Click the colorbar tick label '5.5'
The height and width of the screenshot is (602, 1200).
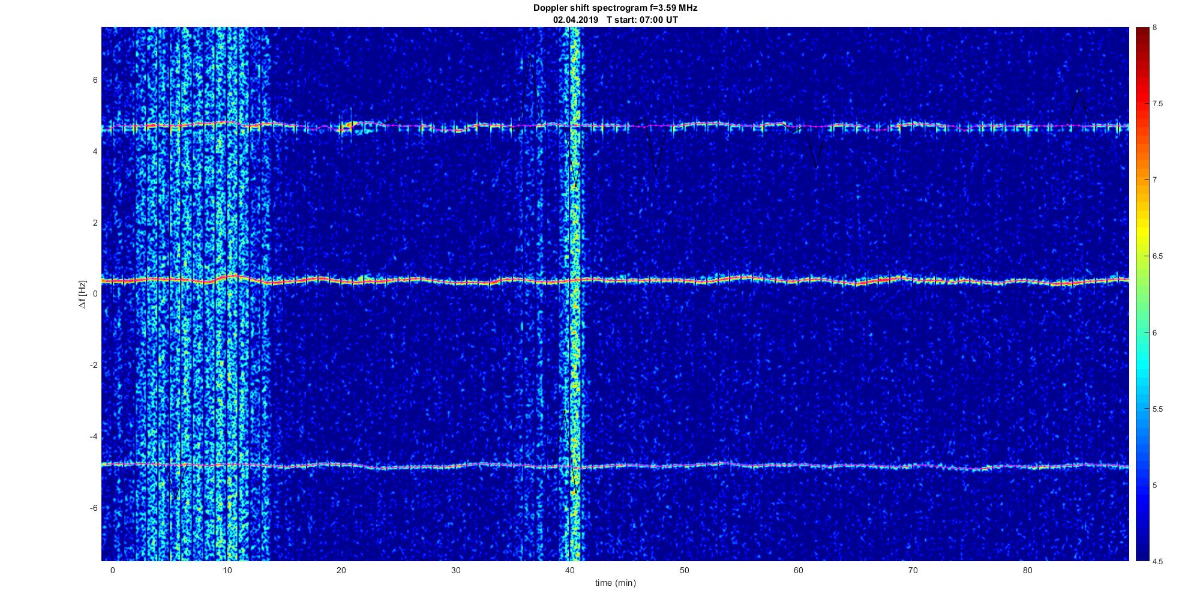1157,409
